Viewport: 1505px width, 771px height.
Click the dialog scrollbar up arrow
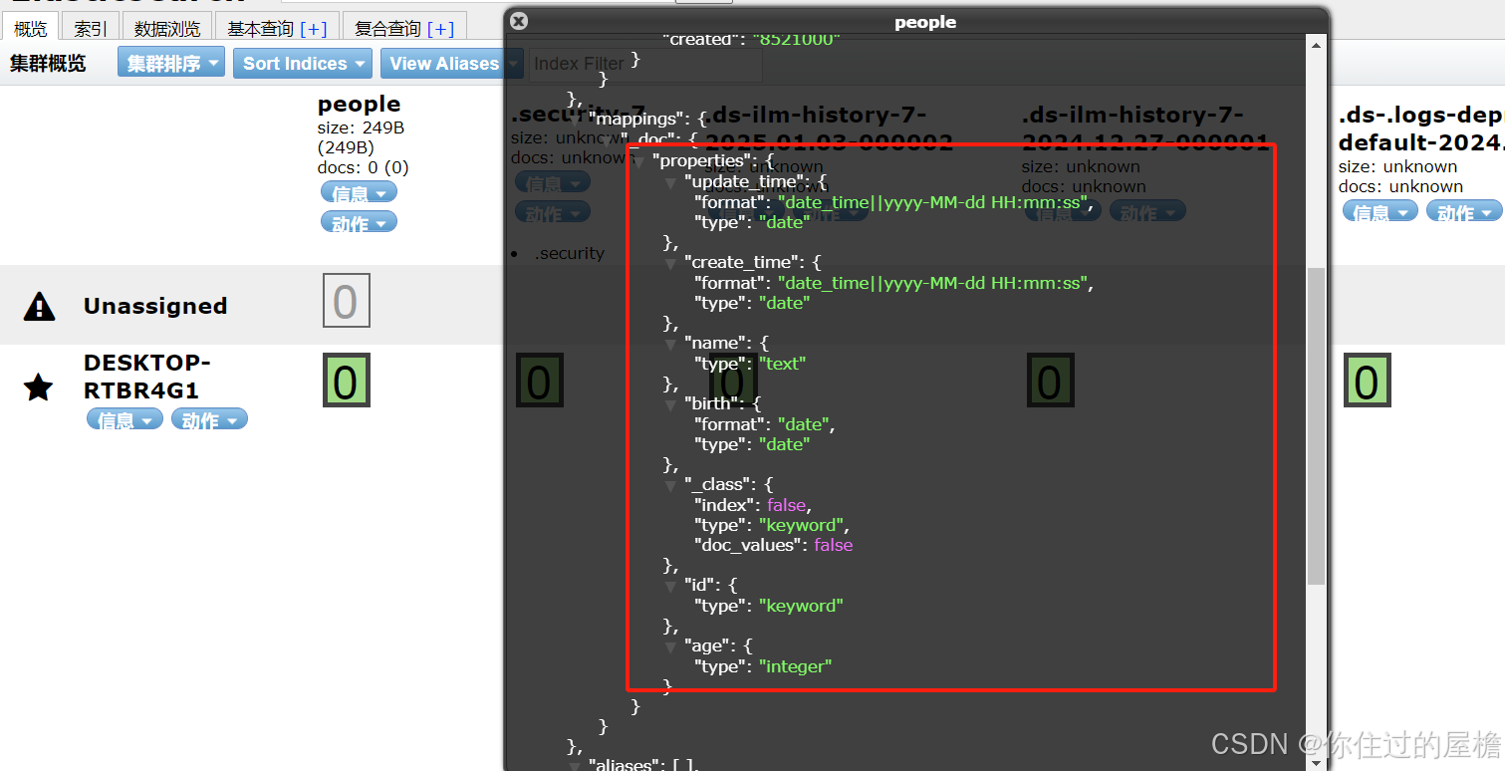[1316, 45]
